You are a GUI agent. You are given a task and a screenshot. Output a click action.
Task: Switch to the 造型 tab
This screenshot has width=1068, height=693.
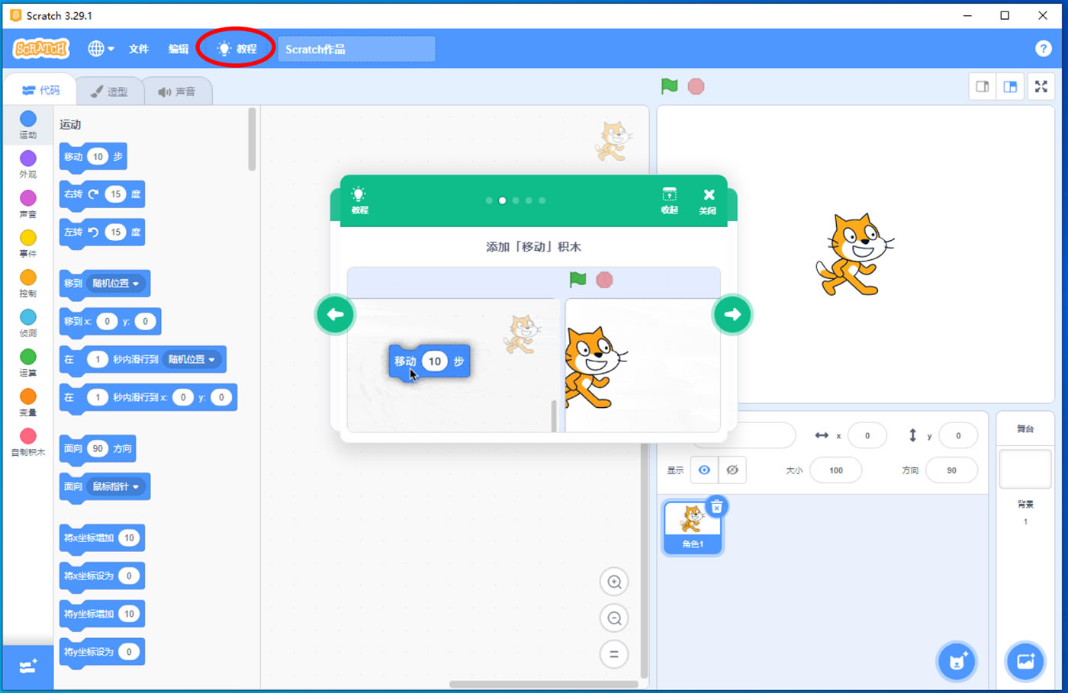click(x=109, y=91)
